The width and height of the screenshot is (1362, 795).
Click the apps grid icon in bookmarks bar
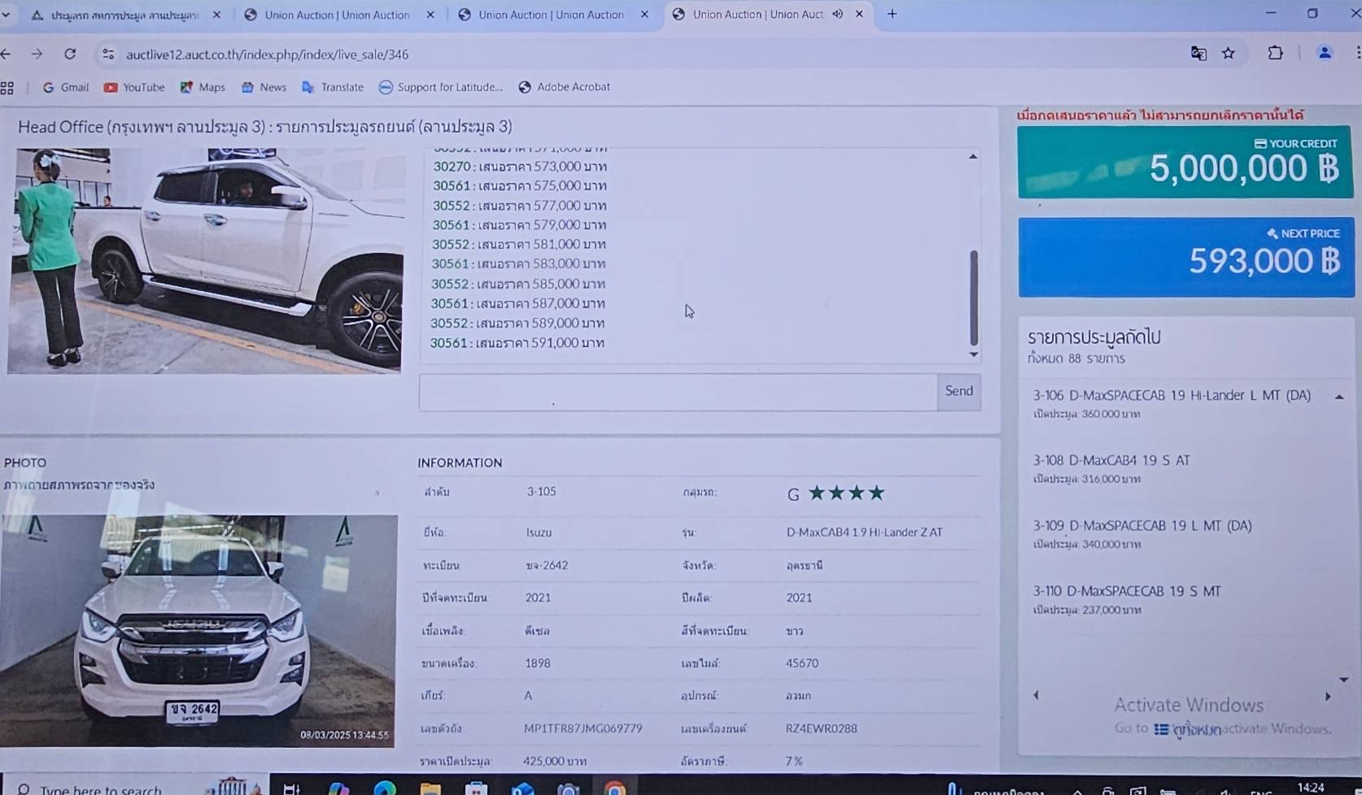(x=7, y=88)
